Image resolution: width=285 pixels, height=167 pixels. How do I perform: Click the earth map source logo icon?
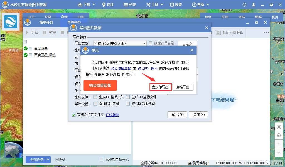coord(11,22)
